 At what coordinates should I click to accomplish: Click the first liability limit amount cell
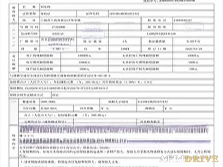(84, 56)
